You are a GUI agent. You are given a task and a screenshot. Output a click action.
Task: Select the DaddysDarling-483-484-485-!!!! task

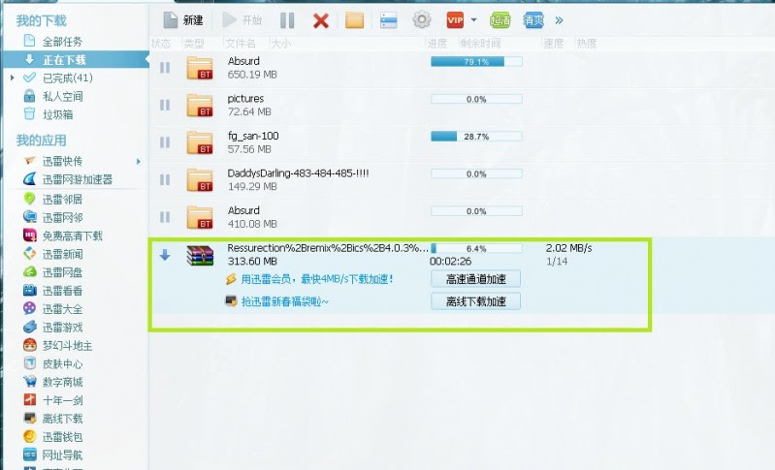point(298,173)
